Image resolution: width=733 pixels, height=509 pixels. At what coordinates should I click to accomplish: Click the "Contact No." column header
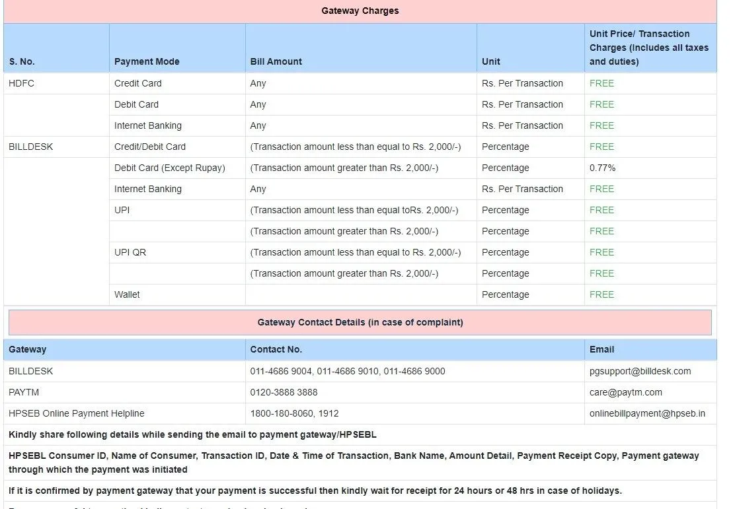pos(276,349)
